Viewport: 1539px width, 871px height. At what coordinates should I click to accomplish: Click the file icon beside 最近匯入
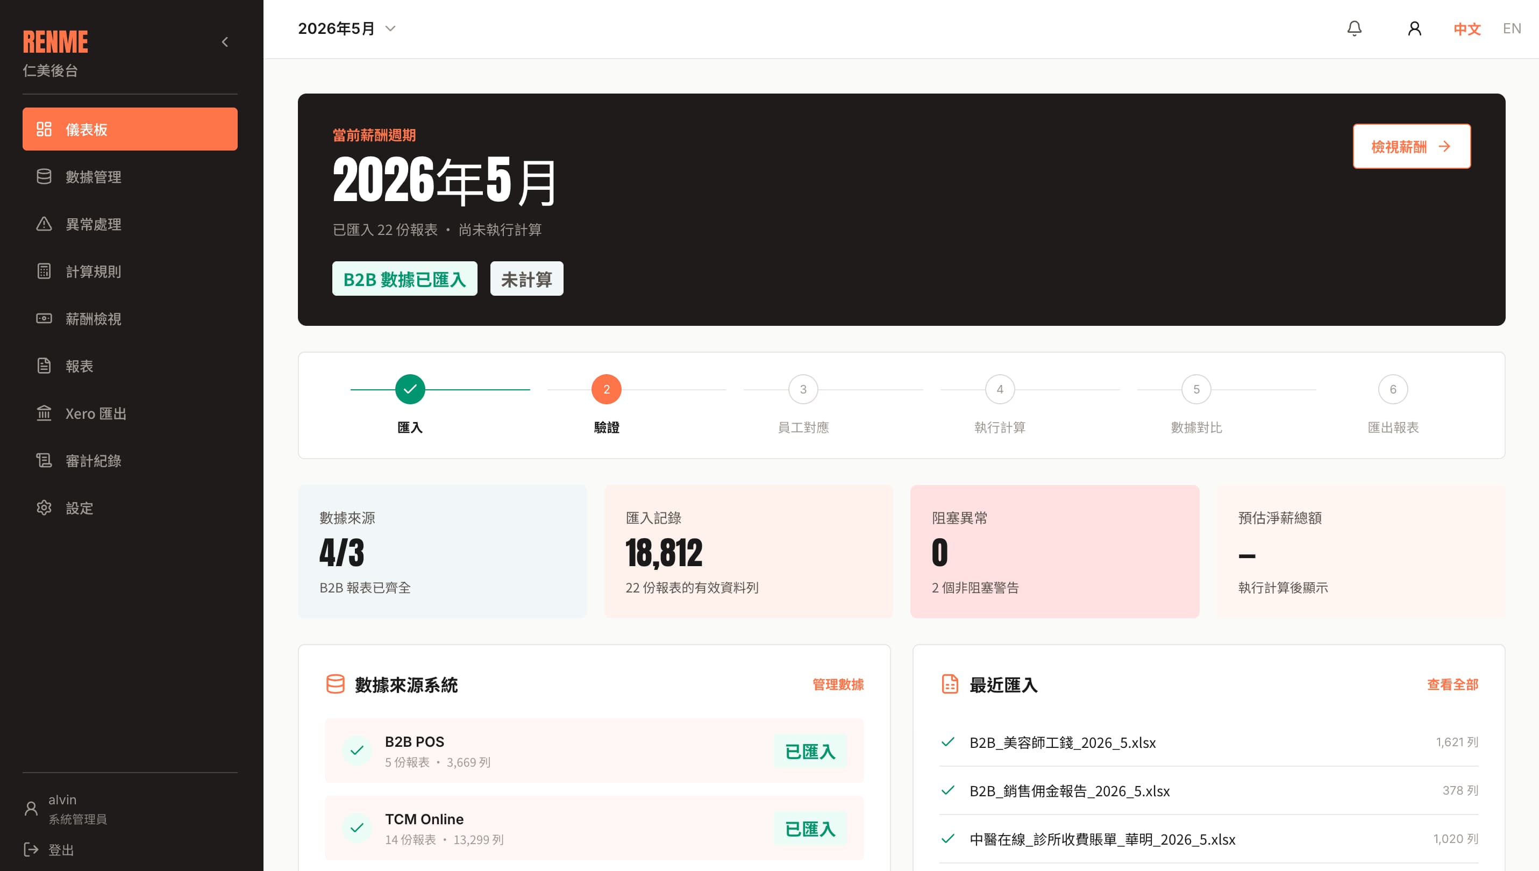(949, 684)
